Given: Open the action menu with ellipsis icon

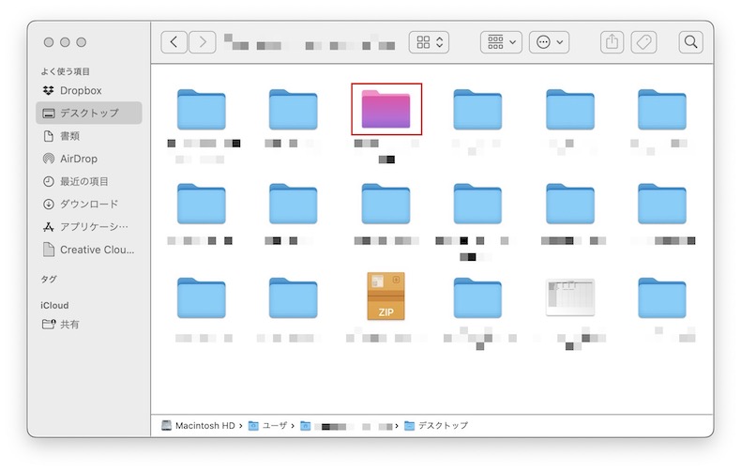Looking at the screenshot, I should 549,42.
